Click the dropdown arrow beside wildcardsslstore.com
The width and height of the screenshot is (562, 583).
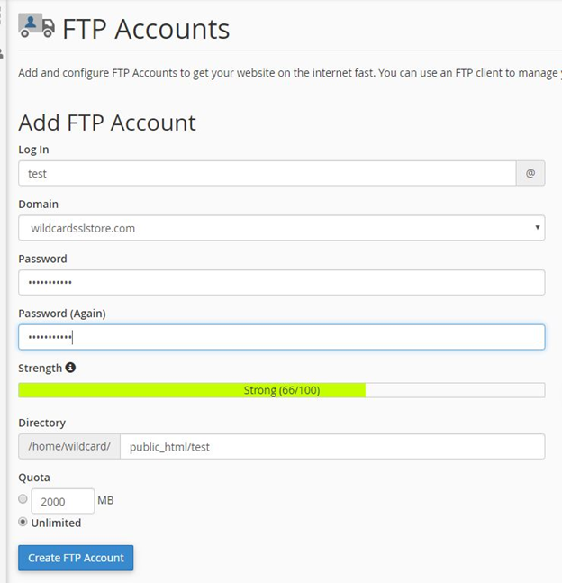538,227
